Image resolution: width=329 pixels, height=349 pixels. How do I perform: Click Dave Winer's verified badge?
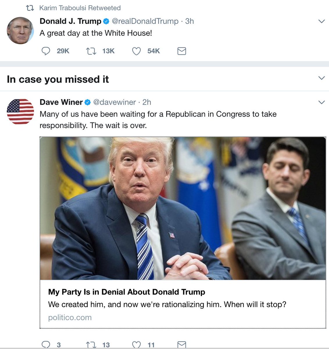tap(87, 102)
